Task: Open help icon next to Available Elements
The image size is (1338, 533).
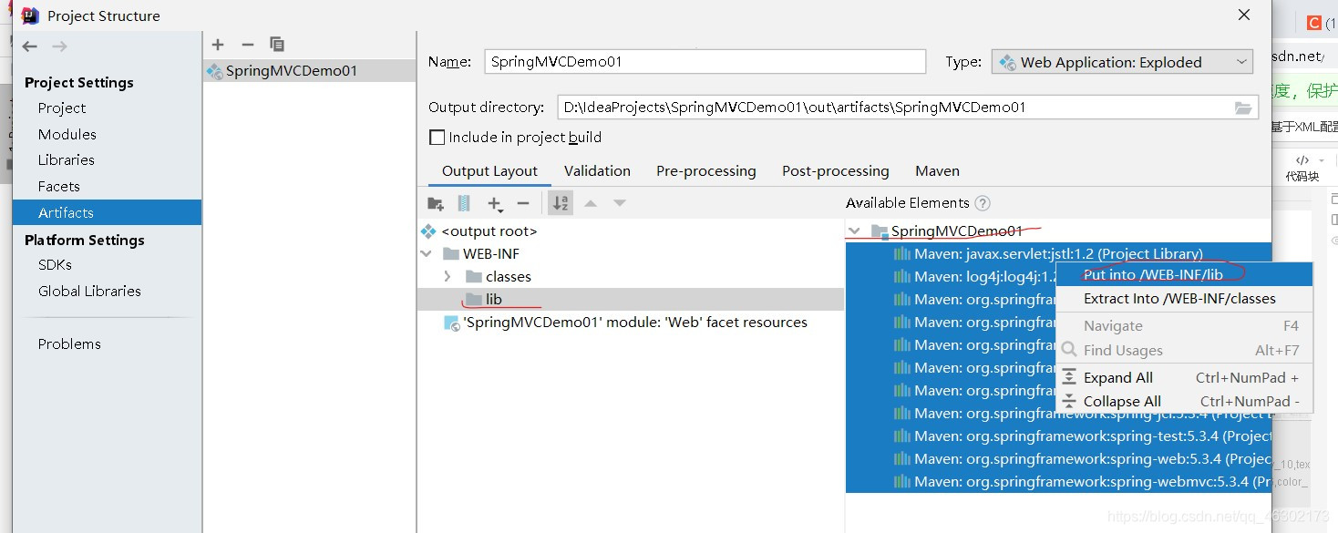Action: click(982, 203)
